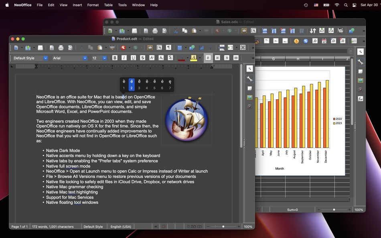
Task: Open Spelling check (ab icon) in Writer
Action: pyautogui.click(x=150, y=48)
